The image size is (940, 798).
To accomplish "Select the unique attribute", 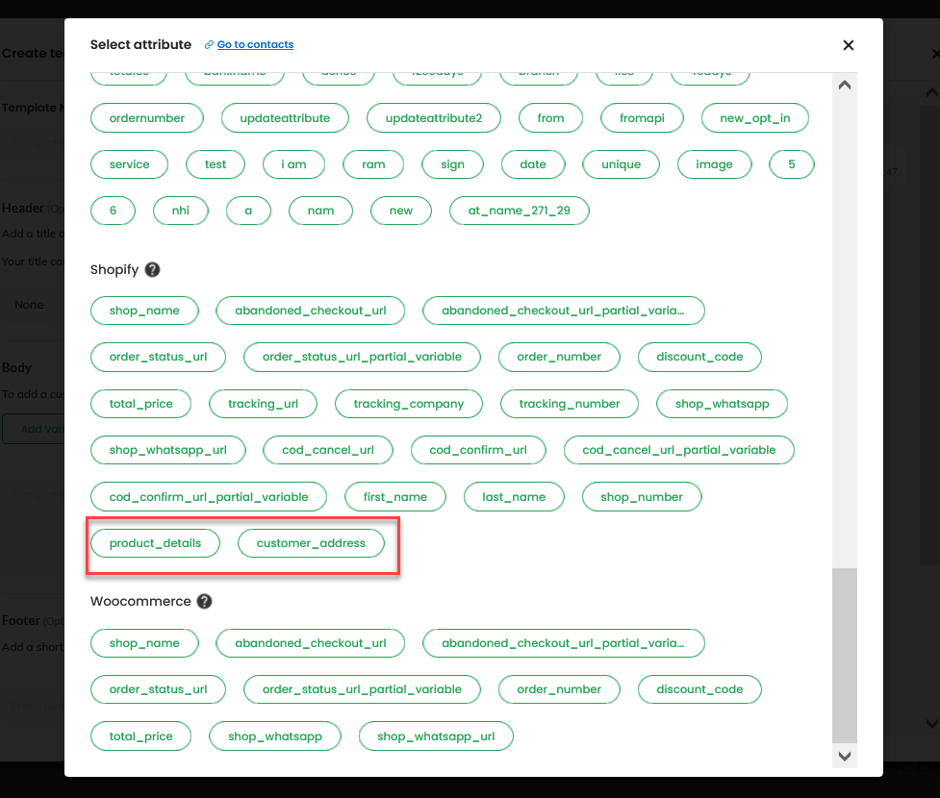I will (621, 164).
